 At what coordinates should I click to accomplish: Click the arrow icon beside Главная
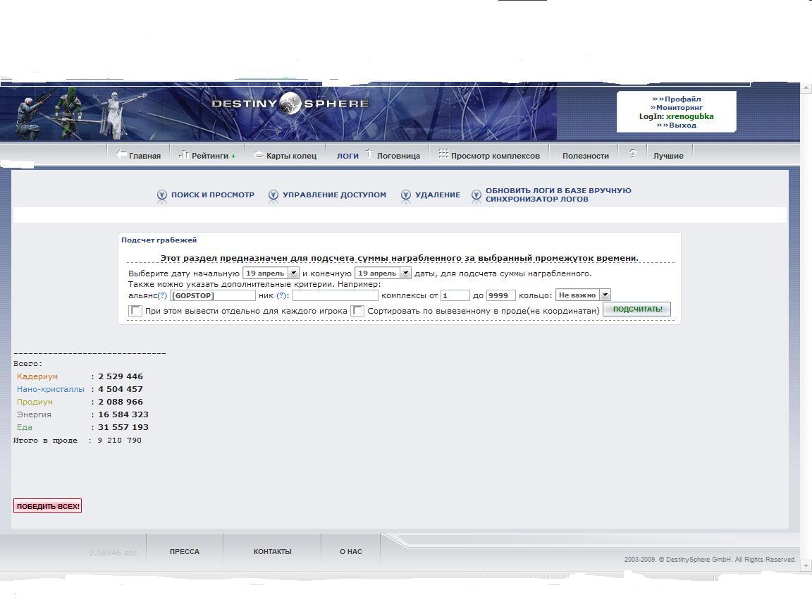[121, 154]
